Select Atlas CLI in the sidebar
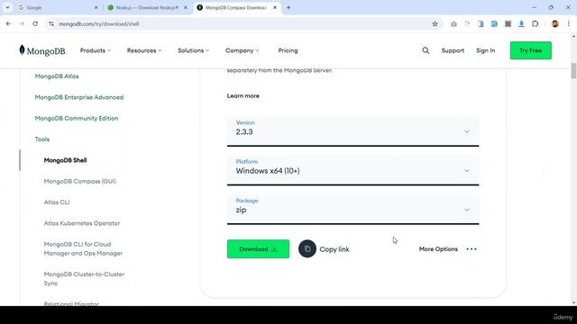Viewport: 577px width, 324px height. (57, 202)
